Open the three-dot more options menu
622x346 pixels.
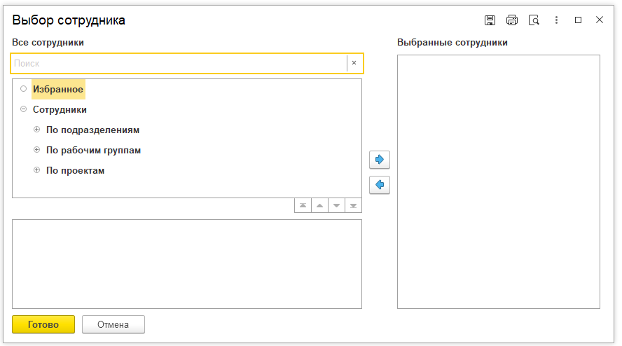[556, 20]
